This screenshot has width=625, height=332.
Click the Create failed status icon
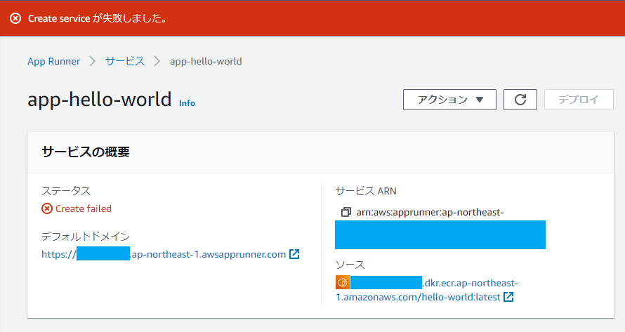point(47,208)
